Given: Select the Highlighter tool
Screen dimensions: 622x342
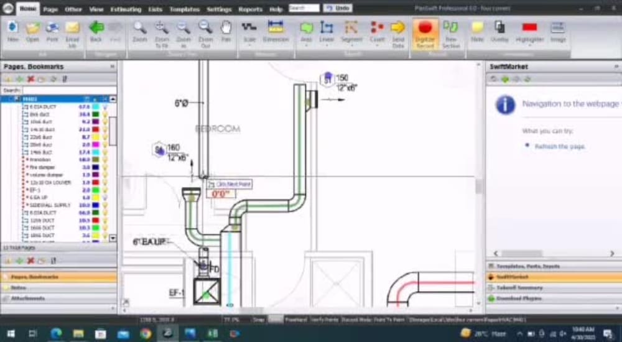Looking at the screenshot, I should pos(529,28).
